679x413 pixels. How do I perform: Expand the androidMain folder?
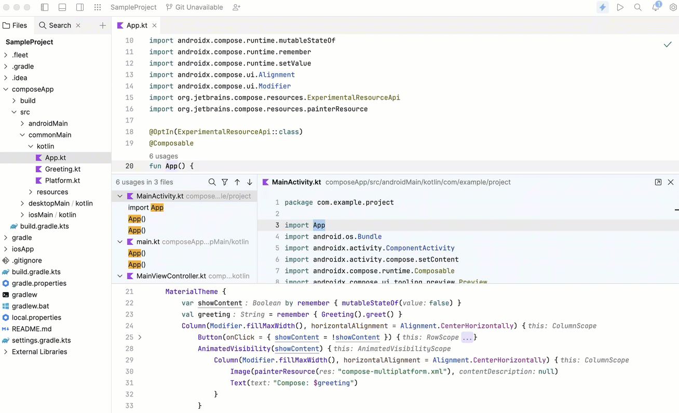[22, 123]
